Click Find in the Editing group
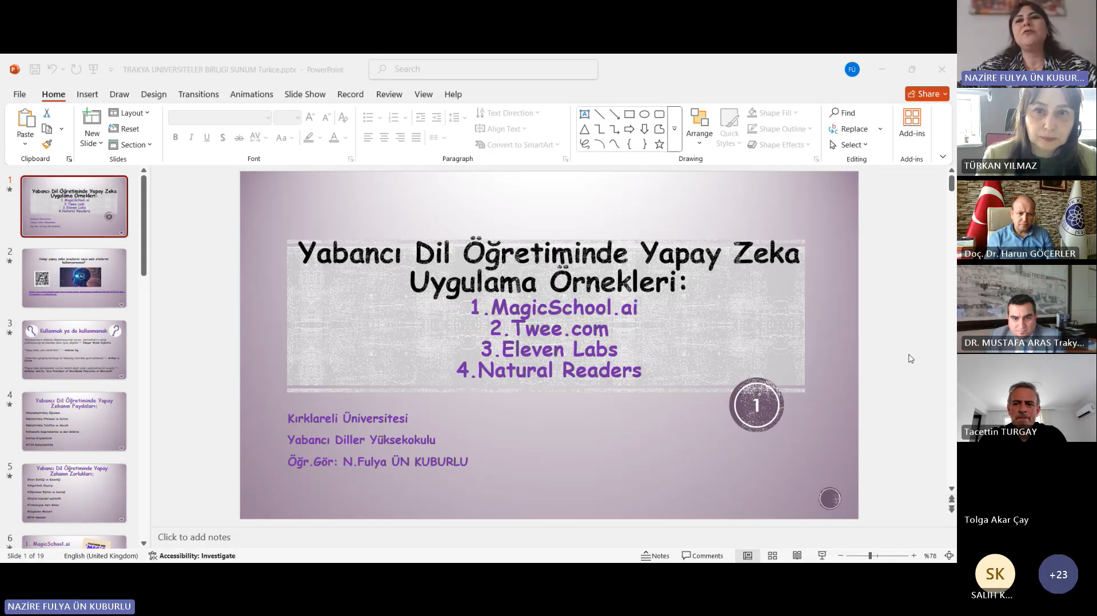 [x=843, y=113]
